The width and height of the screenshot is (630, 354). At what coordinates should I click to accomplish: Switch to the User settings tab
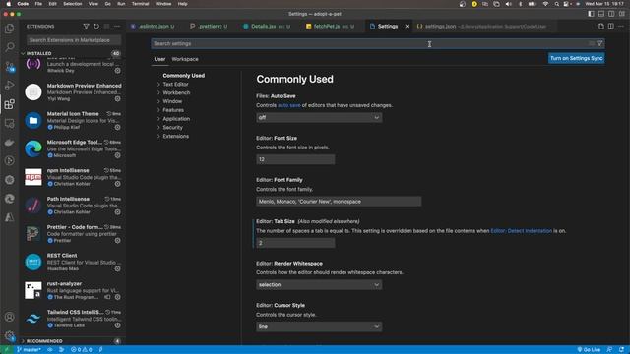coord(159,59)
